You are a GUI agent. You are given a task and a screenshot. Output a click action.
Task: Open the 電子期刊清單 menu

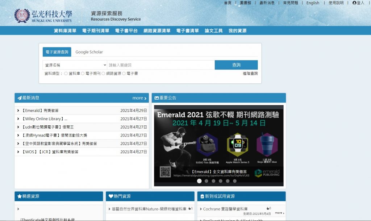96,31
